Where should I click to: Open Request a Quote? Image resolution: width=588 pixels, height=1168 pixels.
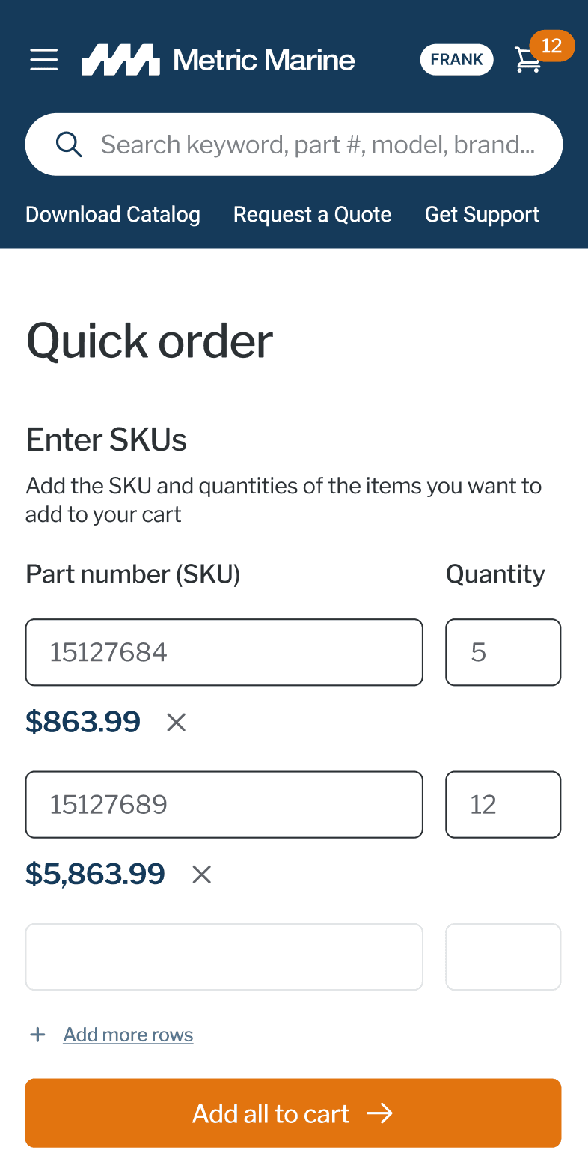tap(312, 215)
